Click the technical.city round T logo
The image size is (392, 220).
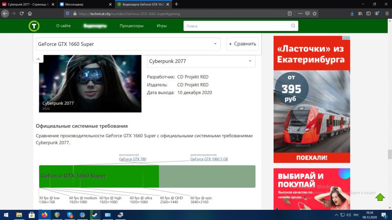pos(34,26)
